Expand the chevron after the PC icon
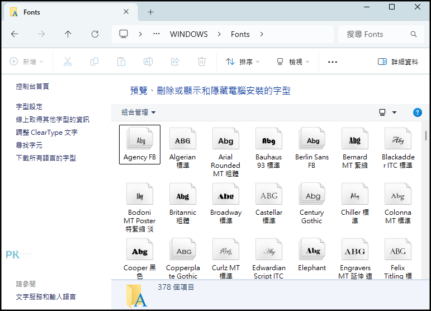The image size is (431, 311). click(140, 34)
